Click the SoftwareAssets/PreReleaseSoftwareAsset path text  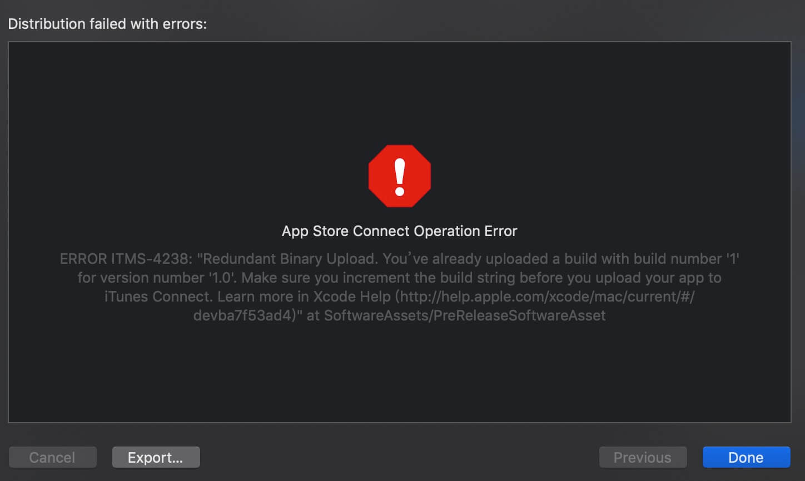pyautogui.click(x=465, y=315)
